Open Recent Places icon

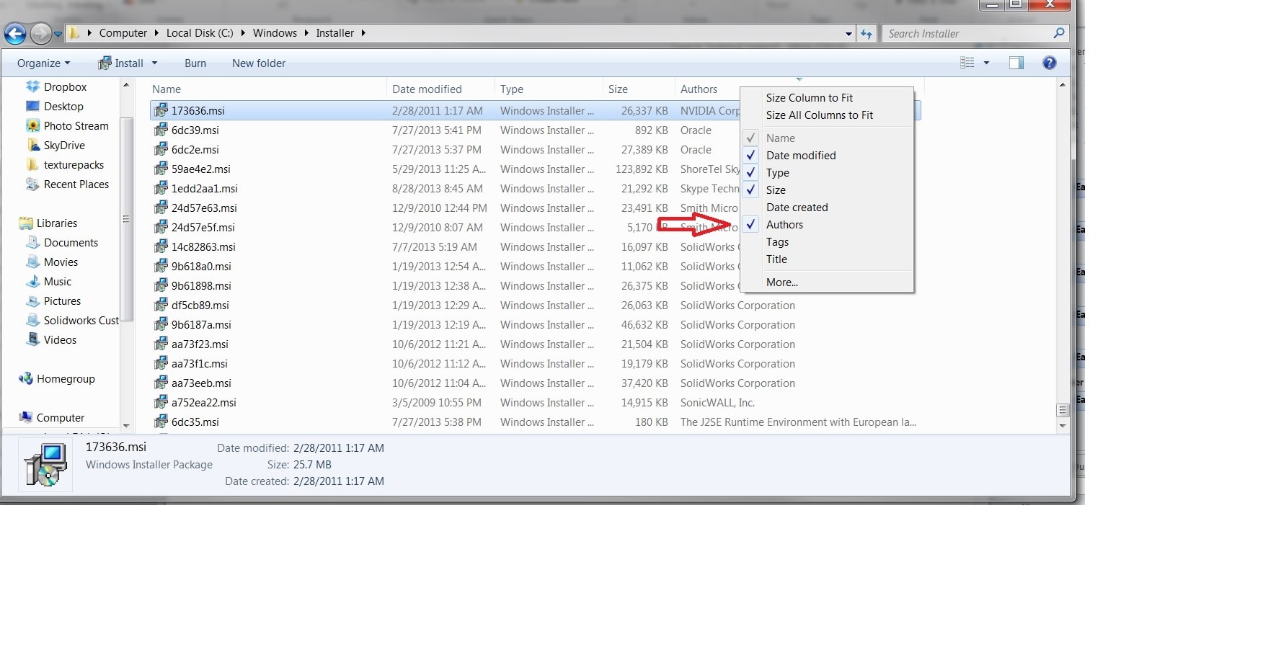tap(32, 184)
